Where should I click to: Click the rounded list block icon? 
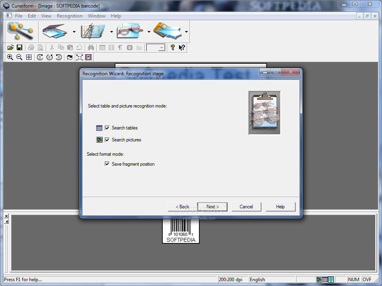[130, 47]
